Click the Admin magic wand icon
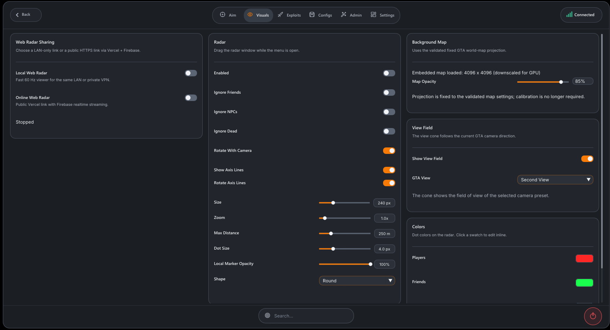 pos(343,15)
